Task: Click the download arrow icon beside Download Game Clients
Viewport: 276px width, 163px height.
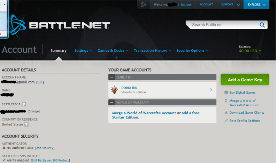Action: pos(226,113)
